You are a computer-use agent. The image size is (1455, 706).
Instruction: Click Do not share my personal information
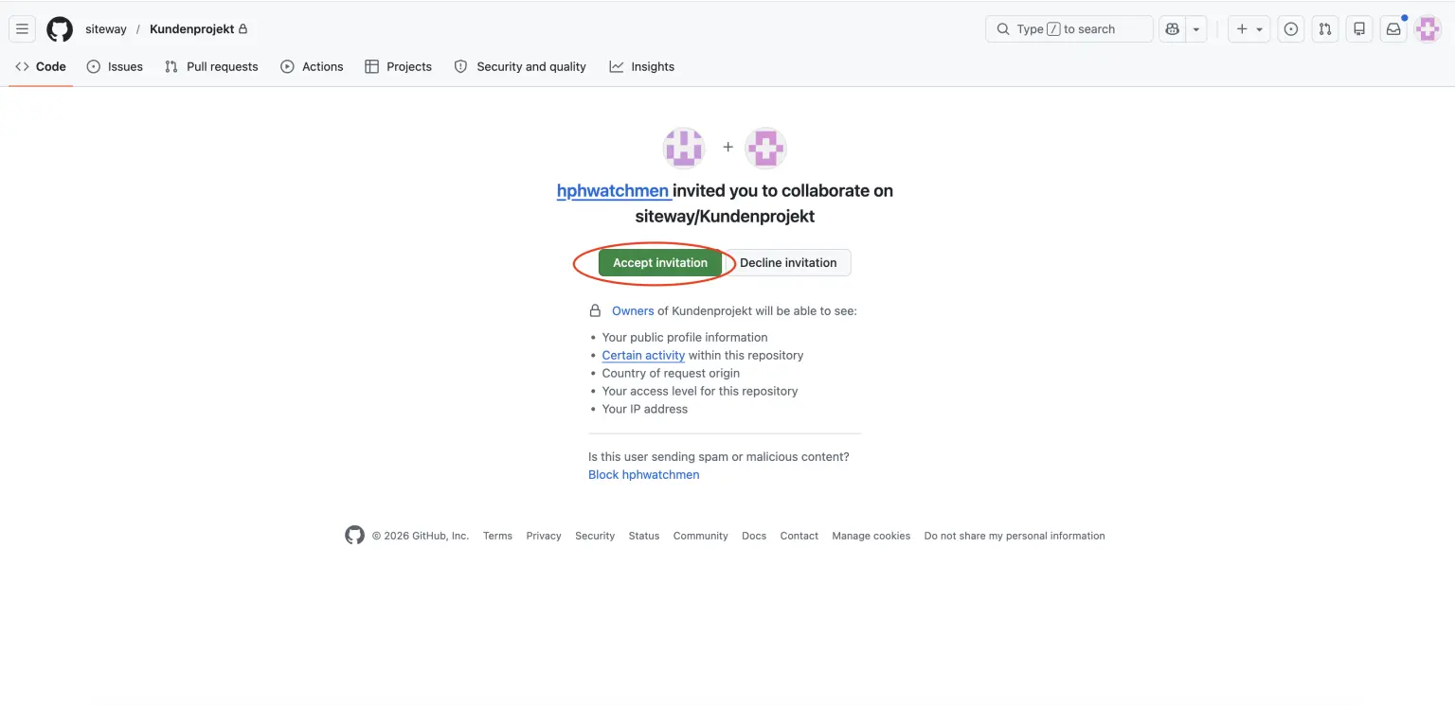tap(1015, 536)
